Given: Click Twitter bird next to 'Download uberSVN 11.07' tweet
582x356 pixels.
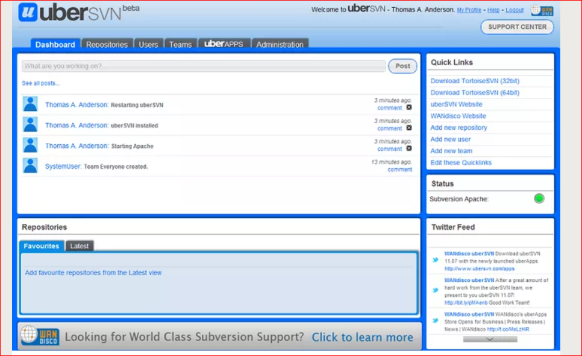Looking at the screenshot, I should point(436,260).
